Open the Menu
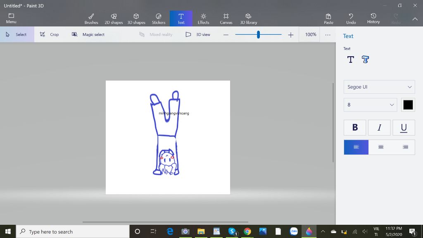The width and height of the screenshot is (423, 238). [11, 19]
